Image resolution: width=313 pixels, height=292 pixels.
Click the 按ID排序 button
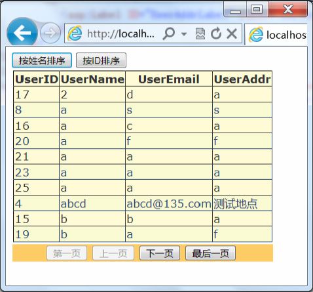click(101, 60)
